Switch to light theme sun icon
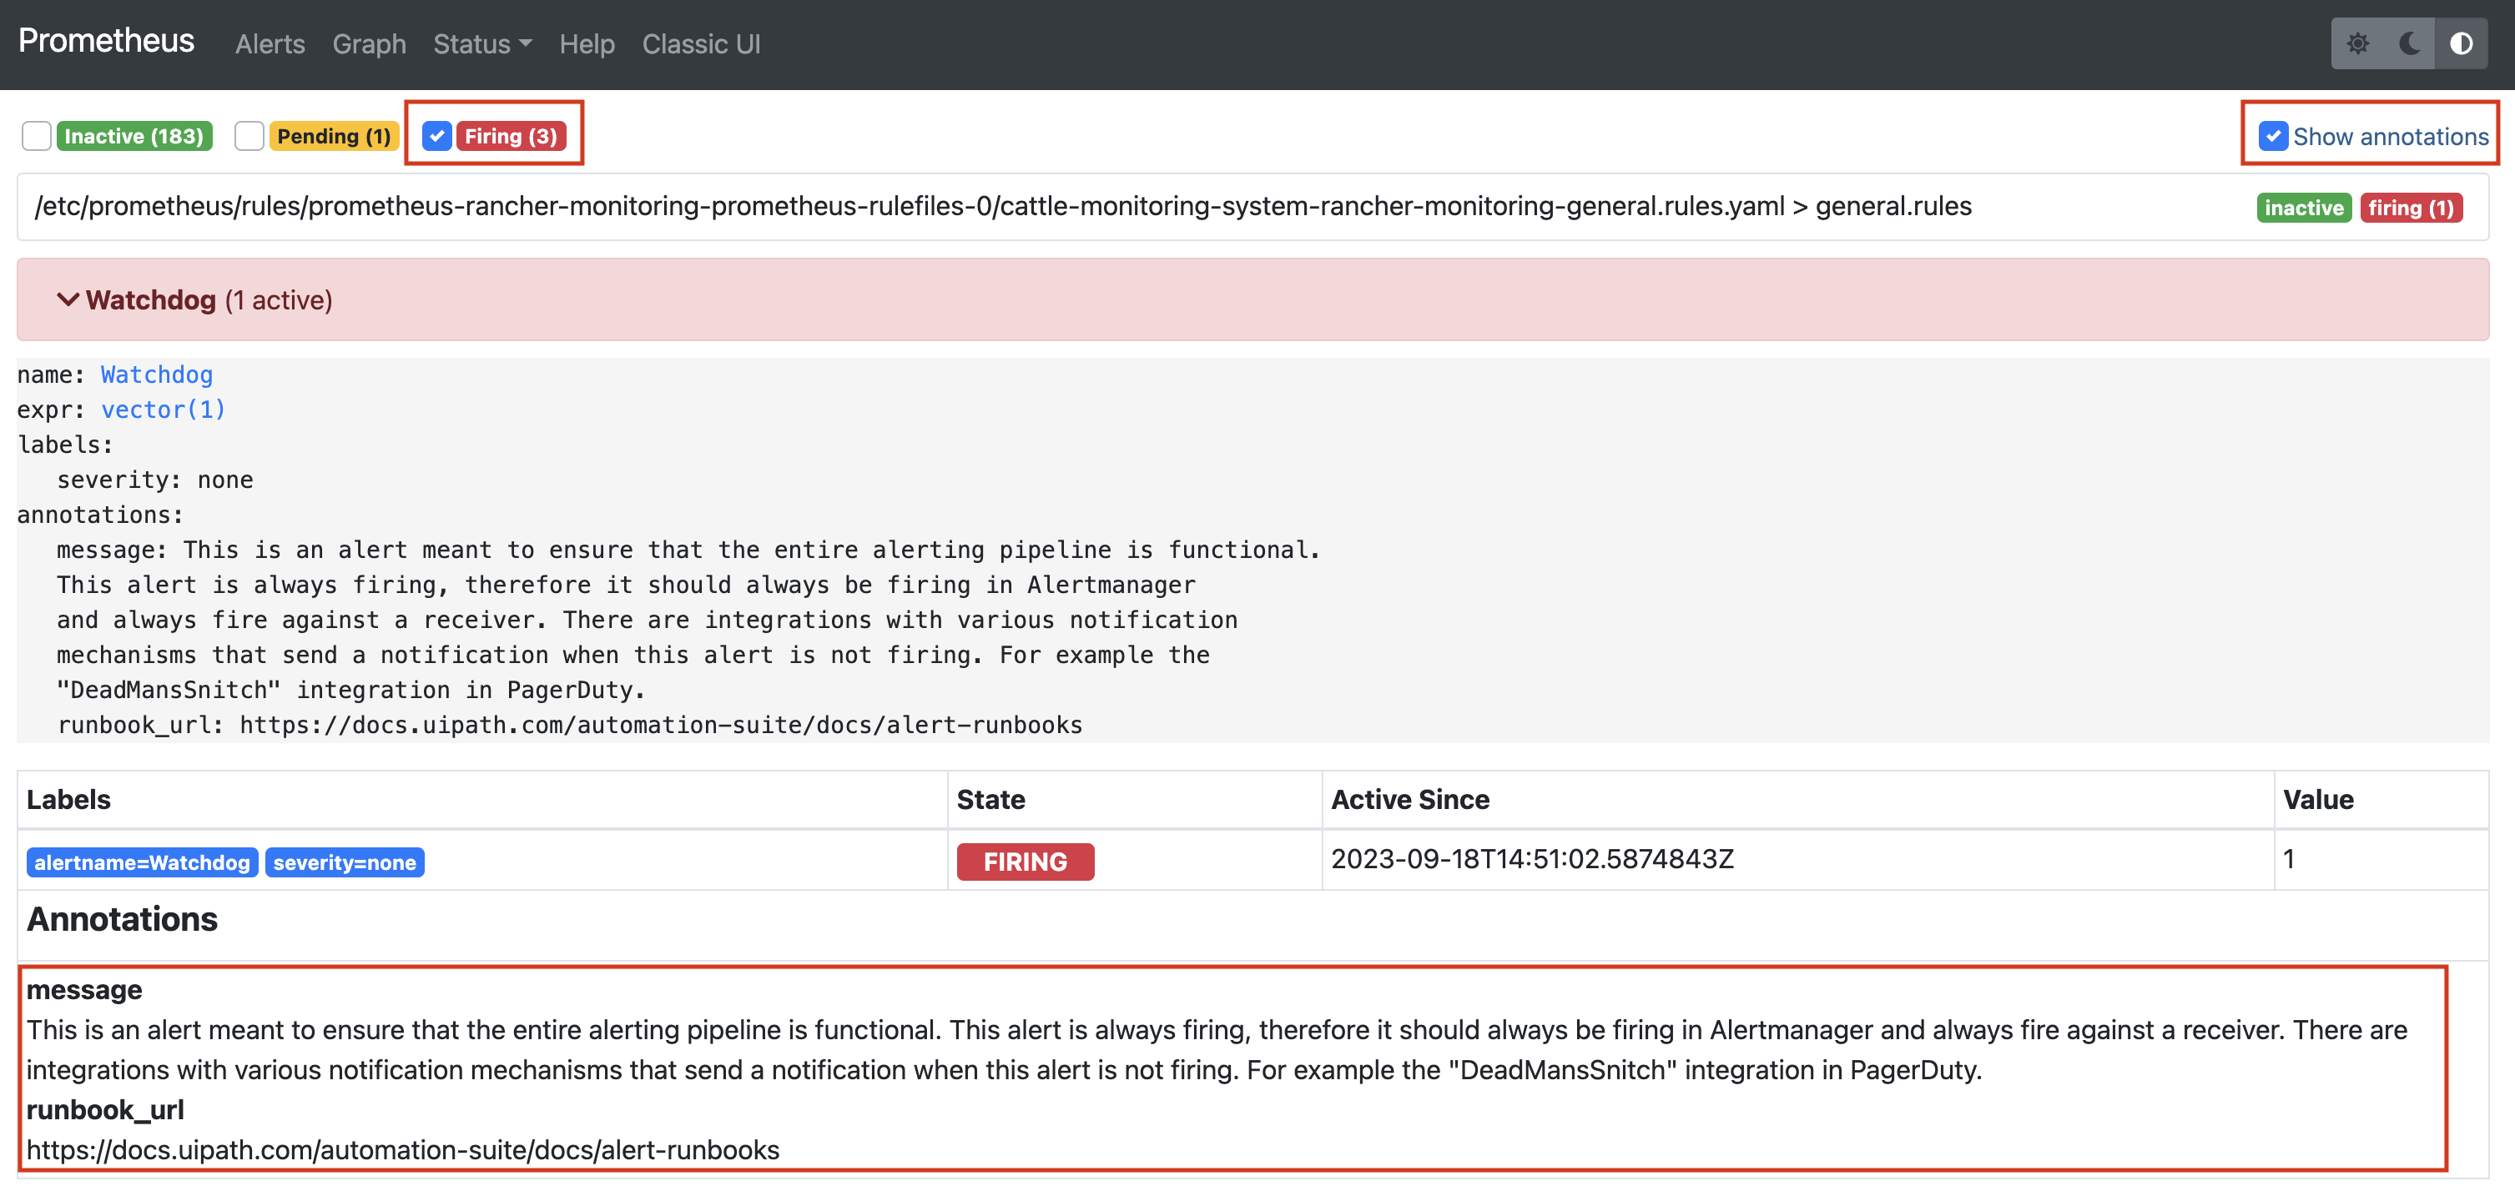This screenshot has height=1196, width=2515. coord(2358,44)
